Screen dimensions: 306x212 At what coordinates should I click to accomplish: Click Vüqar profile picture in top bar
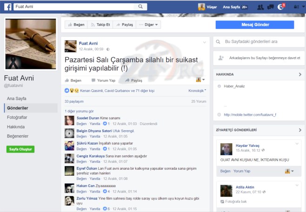[201, 7]
